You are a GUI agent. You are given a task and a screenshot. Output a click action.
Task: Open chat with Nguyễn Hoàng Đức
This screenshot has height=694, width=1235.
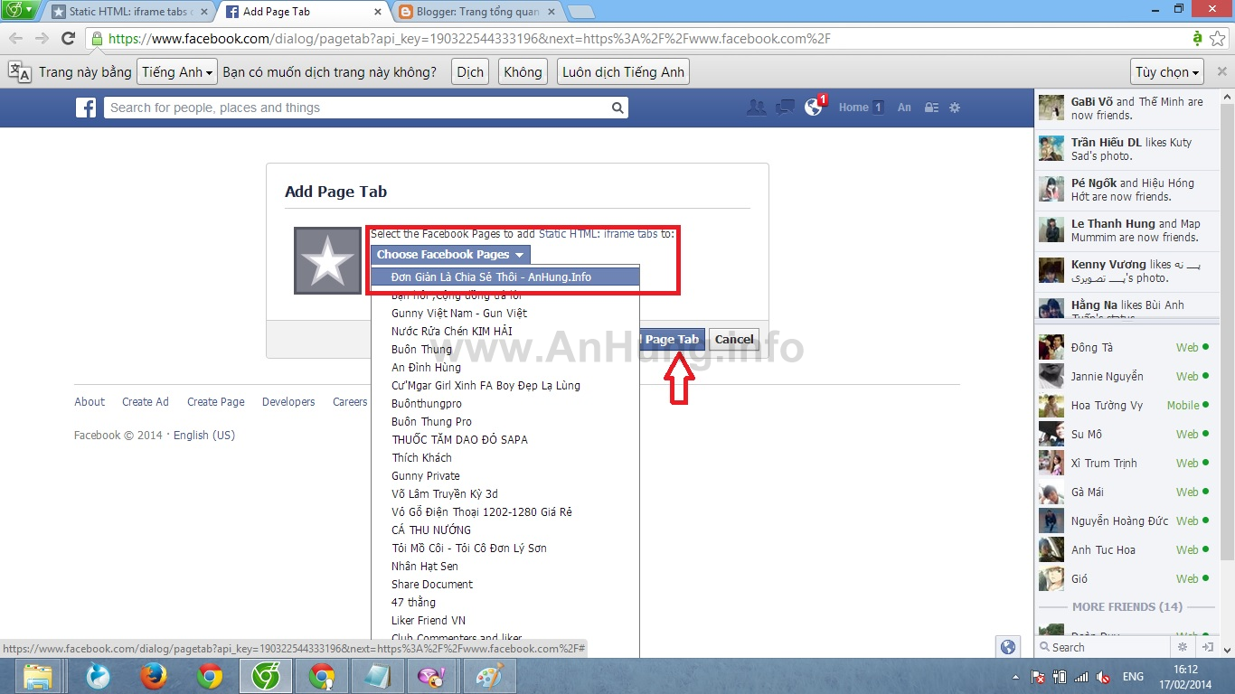coord(1126,520)
